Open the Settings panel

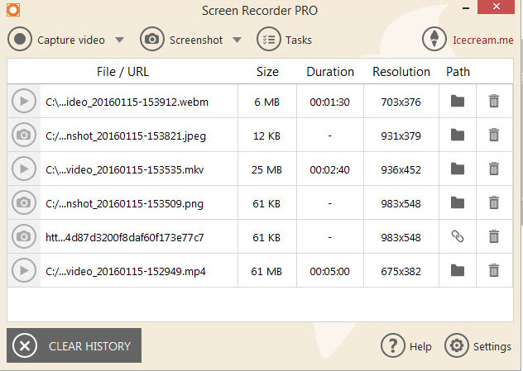[x=478, y=346]
